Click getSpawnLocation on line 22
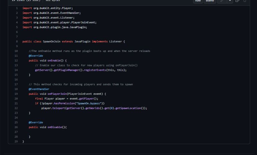The image size is (257, 155). [x=128, y=108]
